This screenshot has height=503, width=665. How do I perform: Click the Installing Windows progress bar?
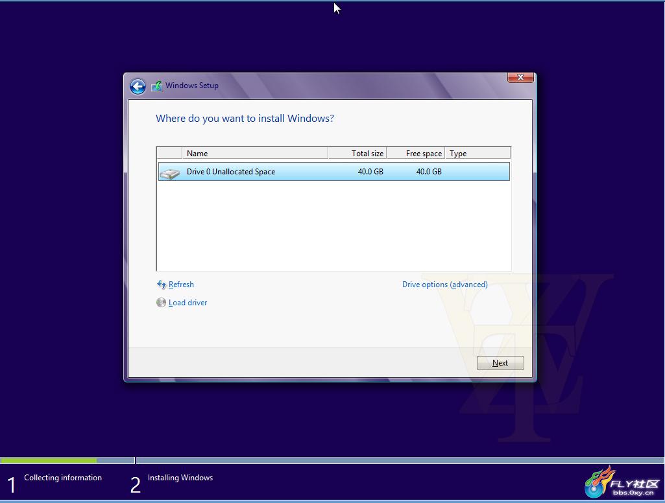pos(400,460)
